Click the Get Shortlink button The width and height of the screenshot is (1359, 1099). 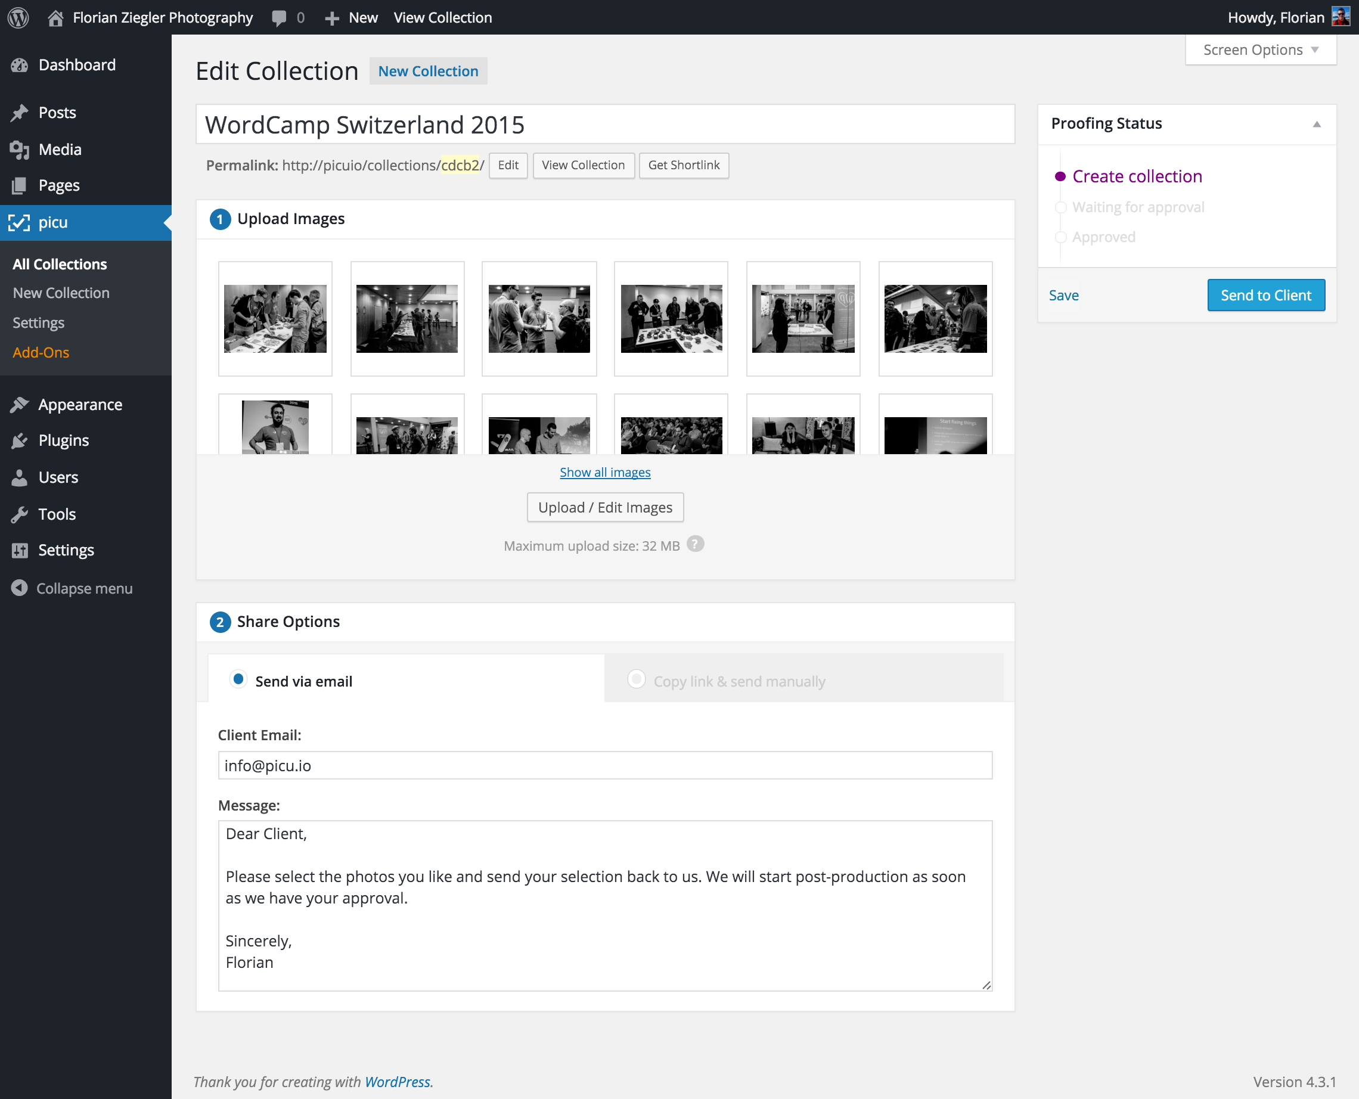[x=684, y=165]
